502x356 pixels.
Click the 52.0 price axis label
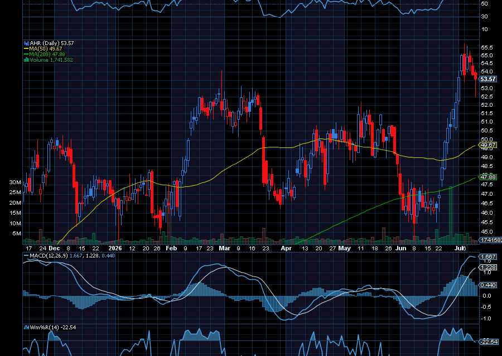[487, 105]
